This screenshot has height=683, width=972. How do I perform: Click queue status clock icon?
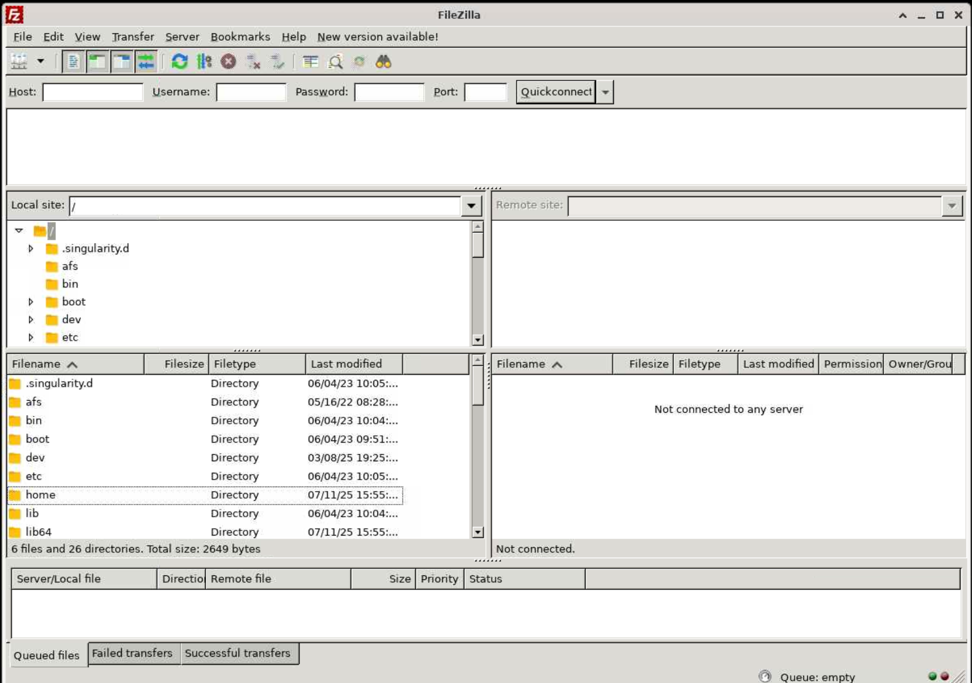point(765,676)
